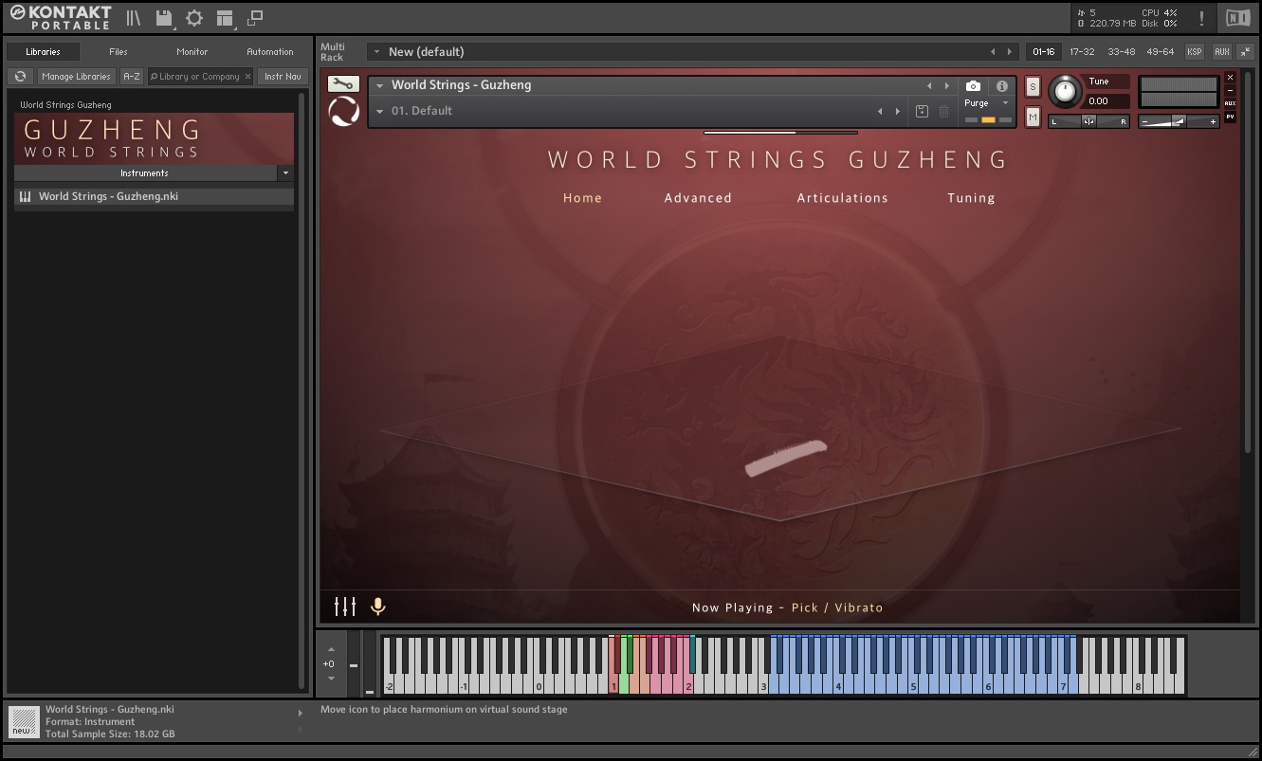This screenshot has height=761, width=1262.
Task: Expand the info pane arrow at bottom
Action: pyautogui.click(x=301, y=713)
